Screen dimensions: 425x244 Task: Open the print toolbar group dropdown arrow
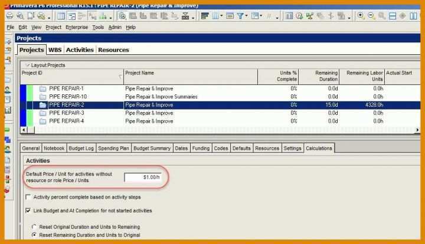(x=49, y=18)
